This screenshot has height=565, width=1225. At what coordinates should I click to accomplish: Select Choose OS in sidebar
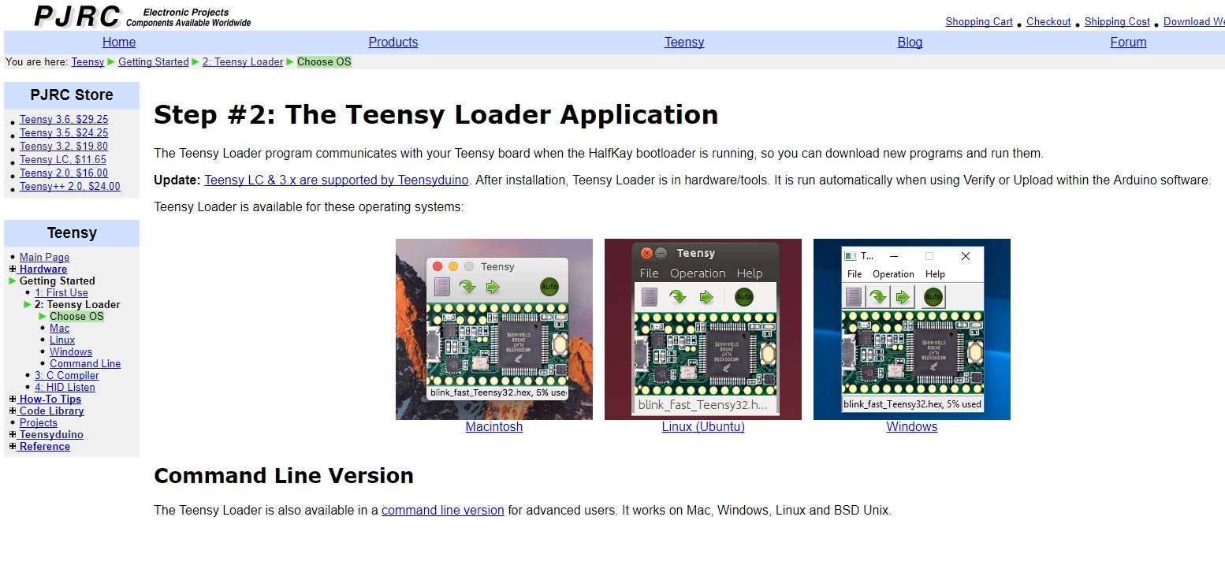point(76,317)
